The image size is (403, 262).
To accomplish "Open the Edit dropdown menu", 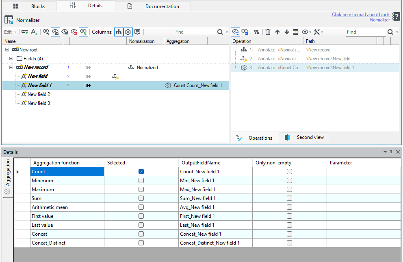I will (10, 32).
